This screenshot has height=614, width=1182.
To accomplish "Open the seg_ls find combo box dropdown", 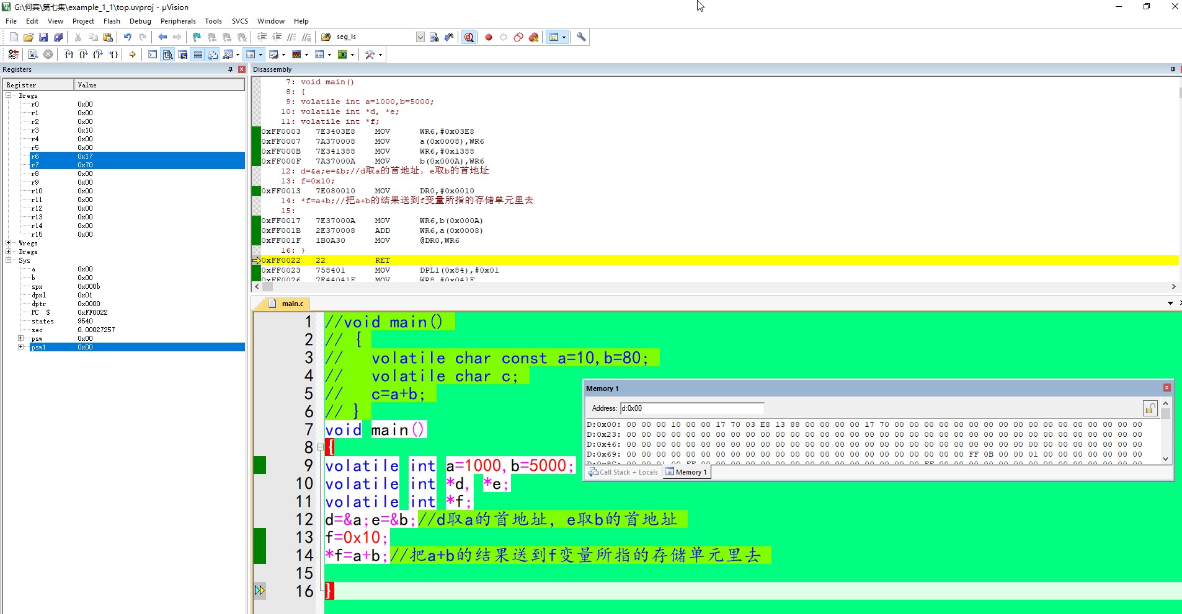I will point(420,37).
